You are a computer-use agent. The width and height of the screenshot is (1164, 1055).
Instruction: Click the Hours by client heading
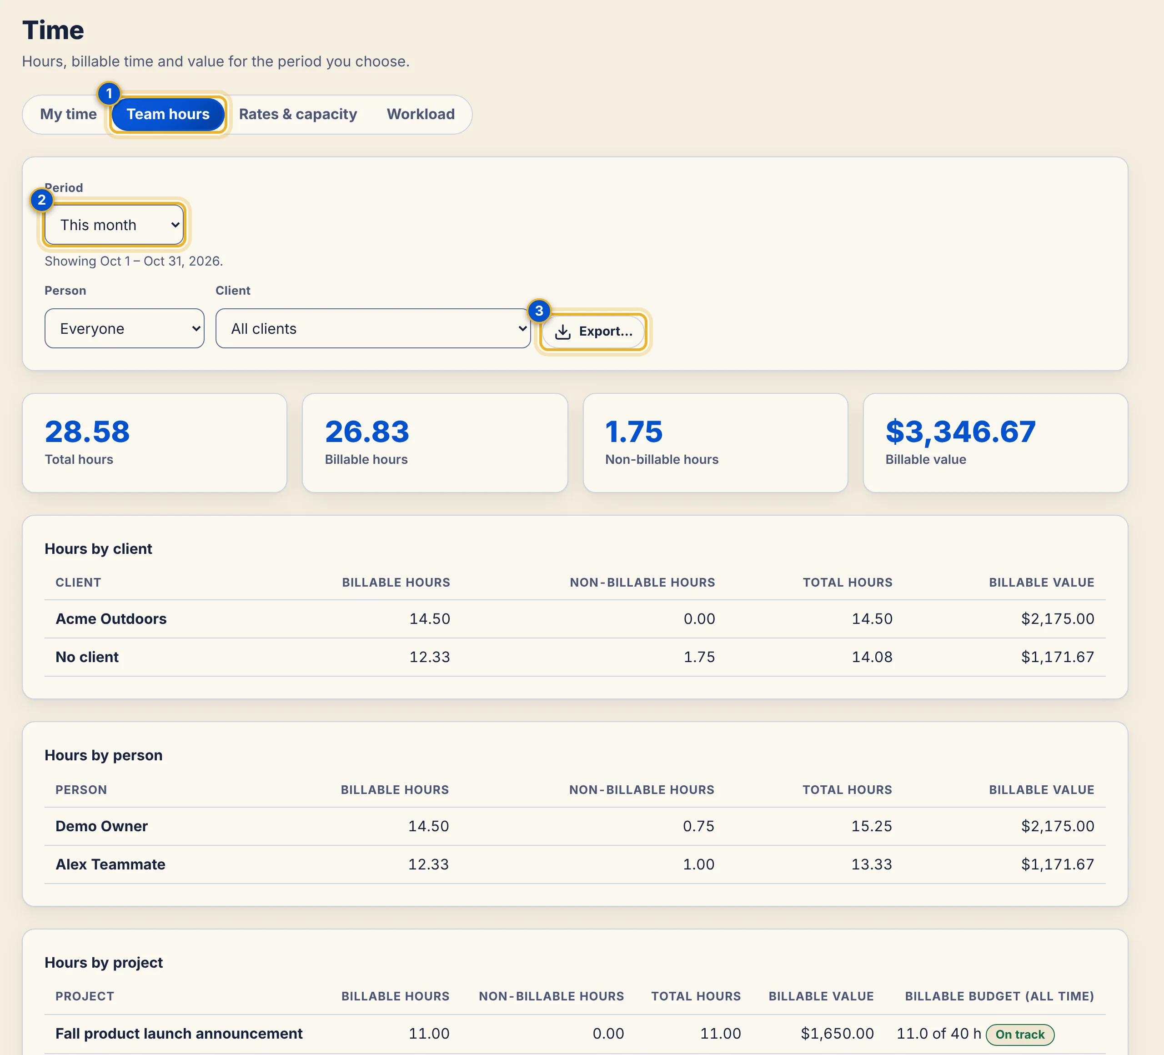pyautogui.click(x=98, y=548)
